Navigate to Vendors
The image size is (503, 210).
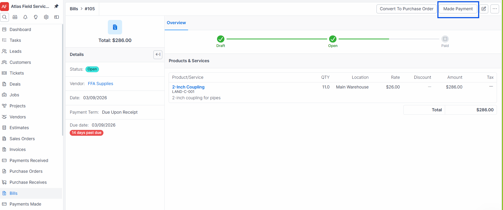pyautogui.click(x=31, y=117)
